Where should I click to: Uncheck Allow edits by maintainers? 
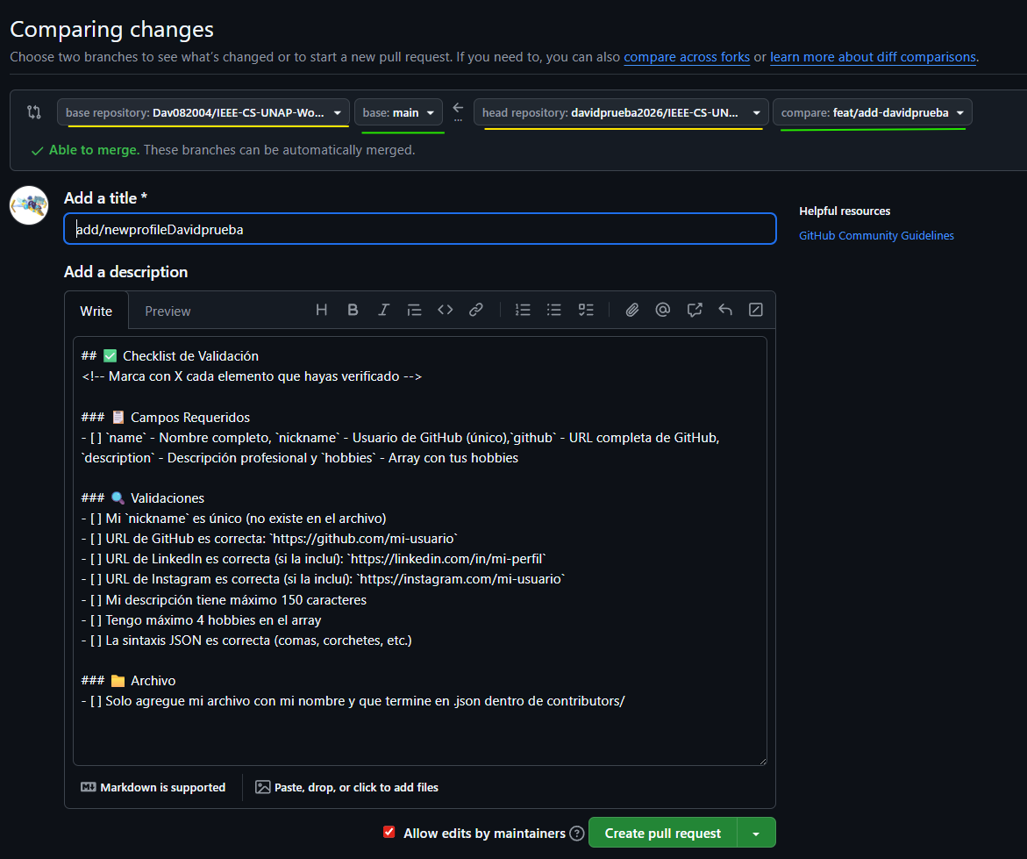tap(389, 832)
